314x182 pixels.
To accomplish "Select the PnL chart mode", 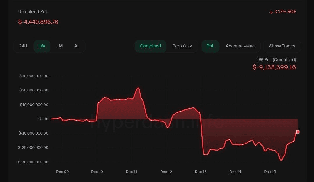I will pos(210,46).
